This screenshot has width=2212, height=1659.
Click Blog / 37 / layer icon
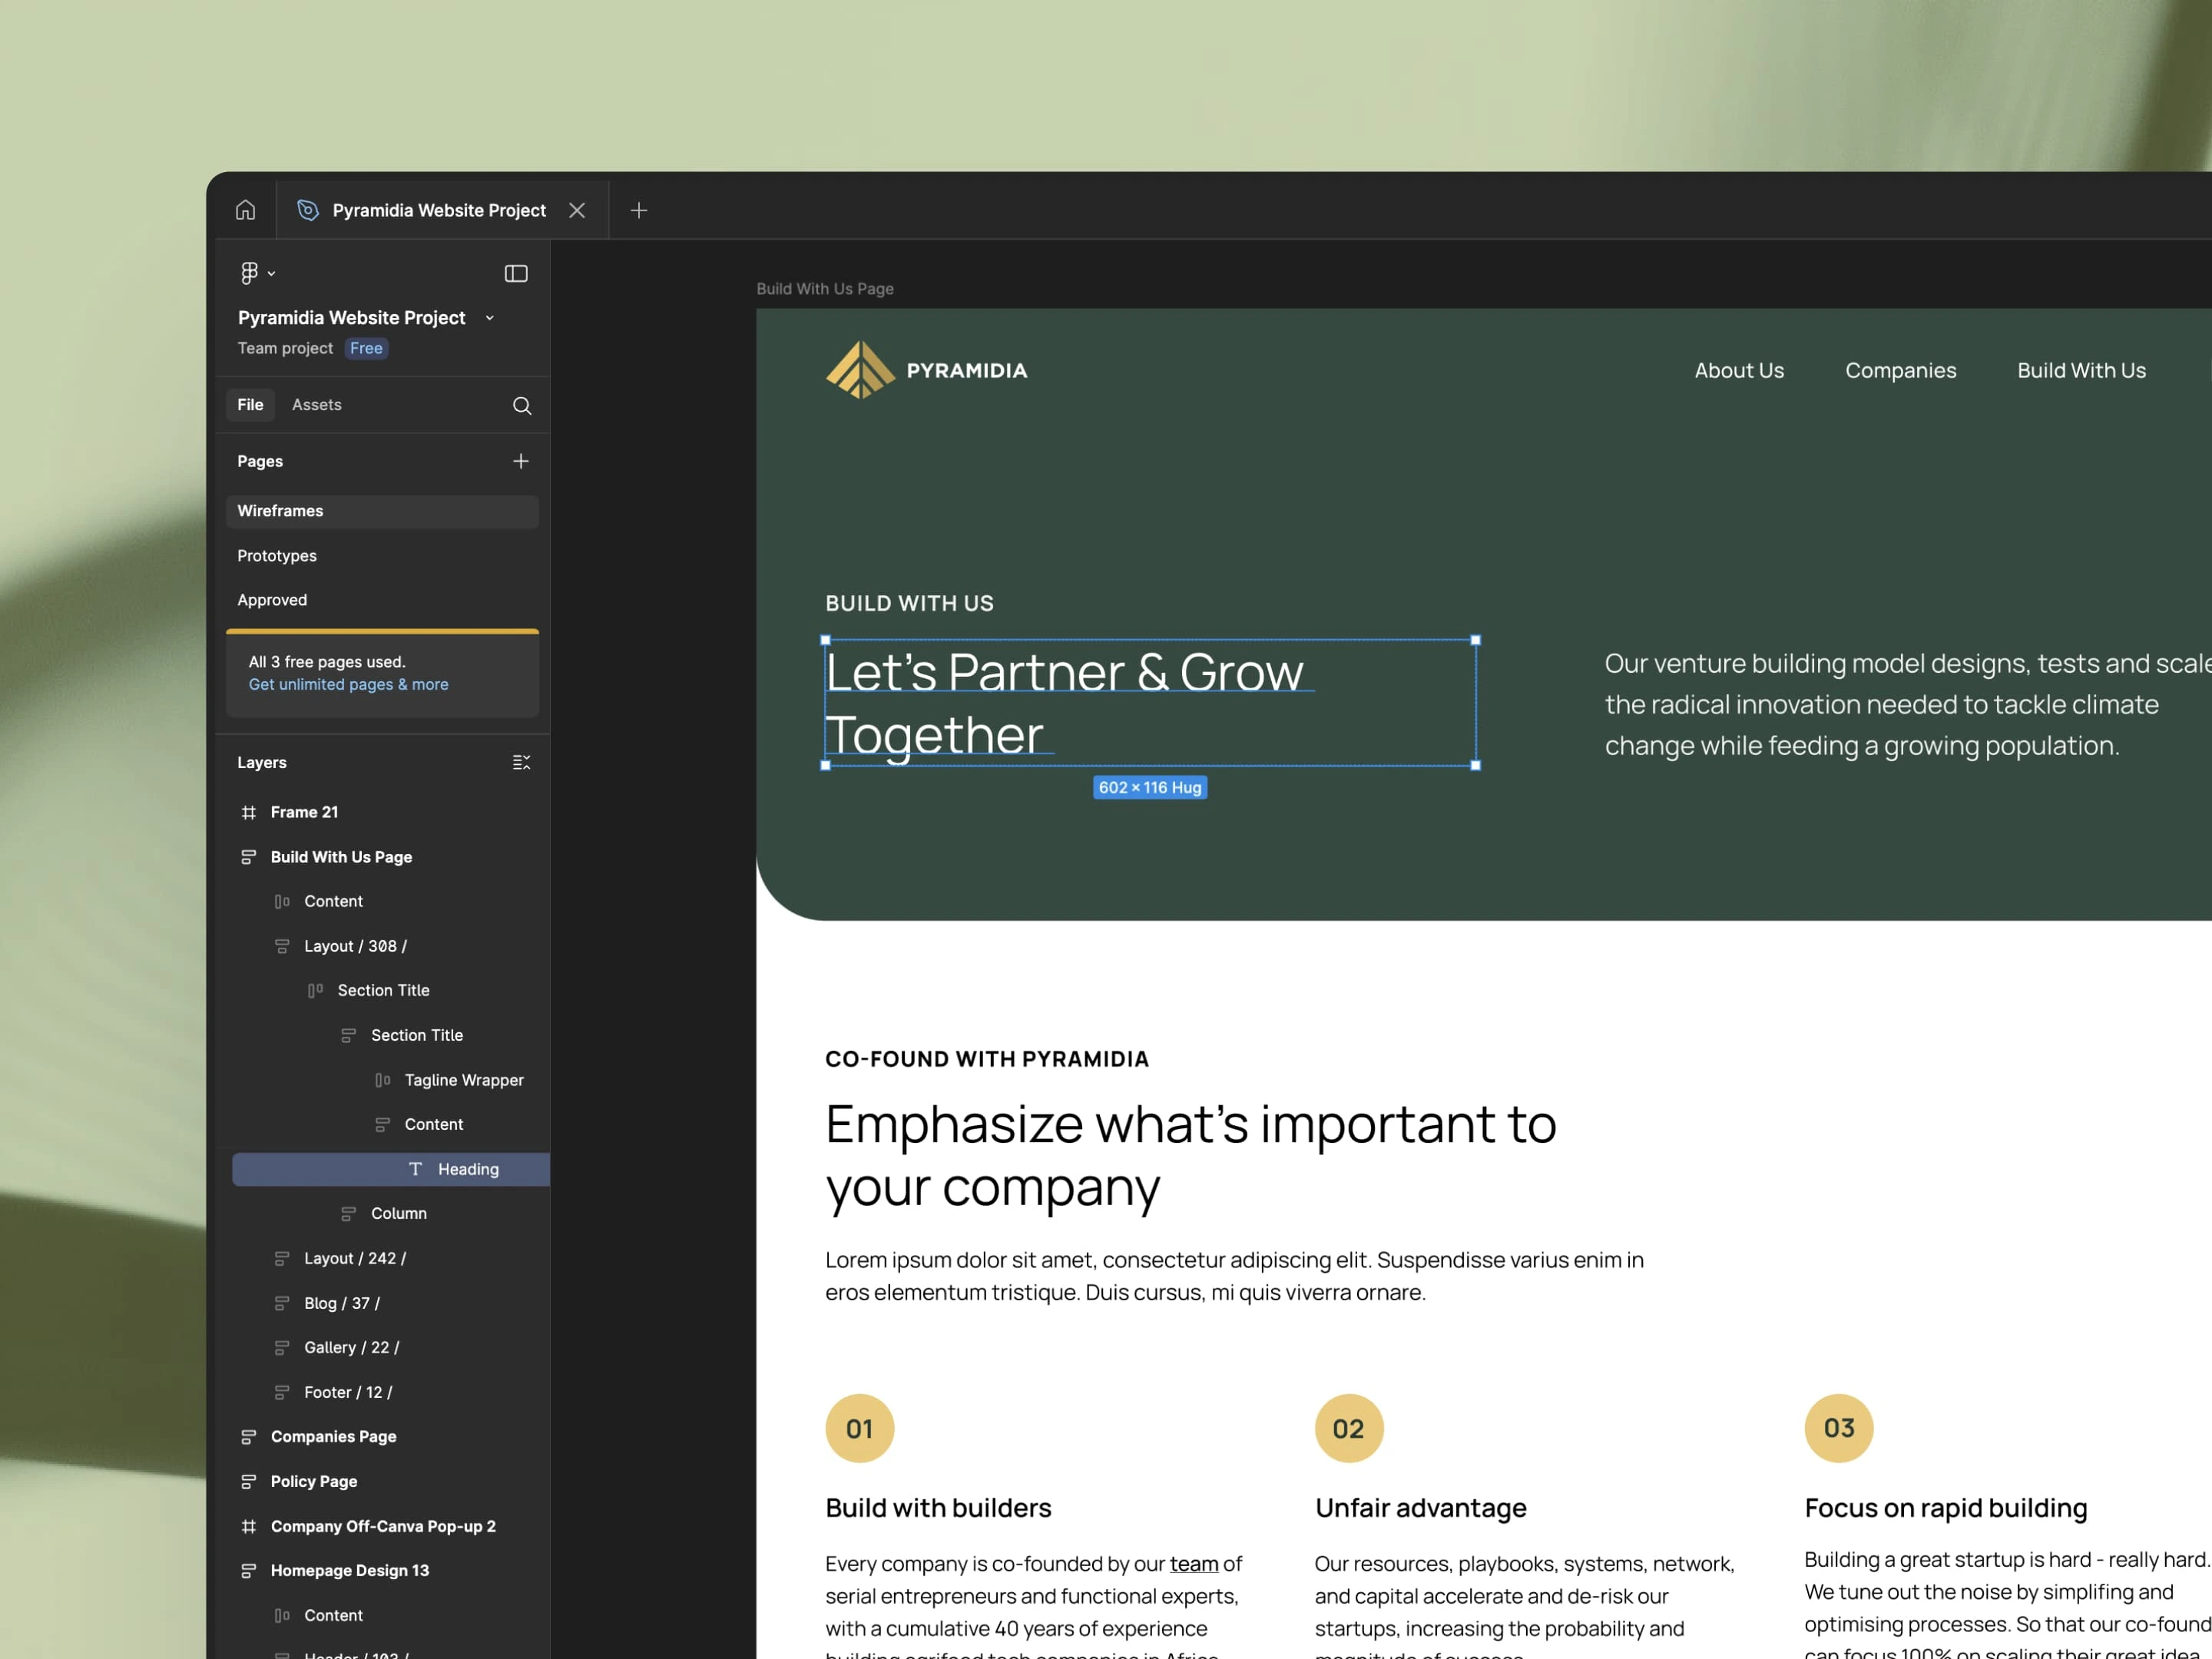282,1303
